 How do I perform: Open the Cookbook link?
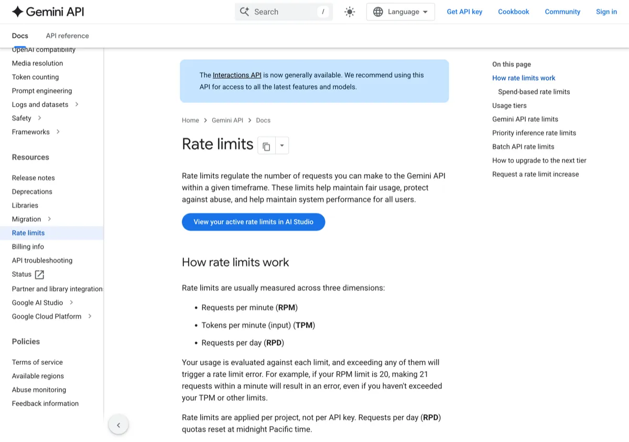coord(514,12)
